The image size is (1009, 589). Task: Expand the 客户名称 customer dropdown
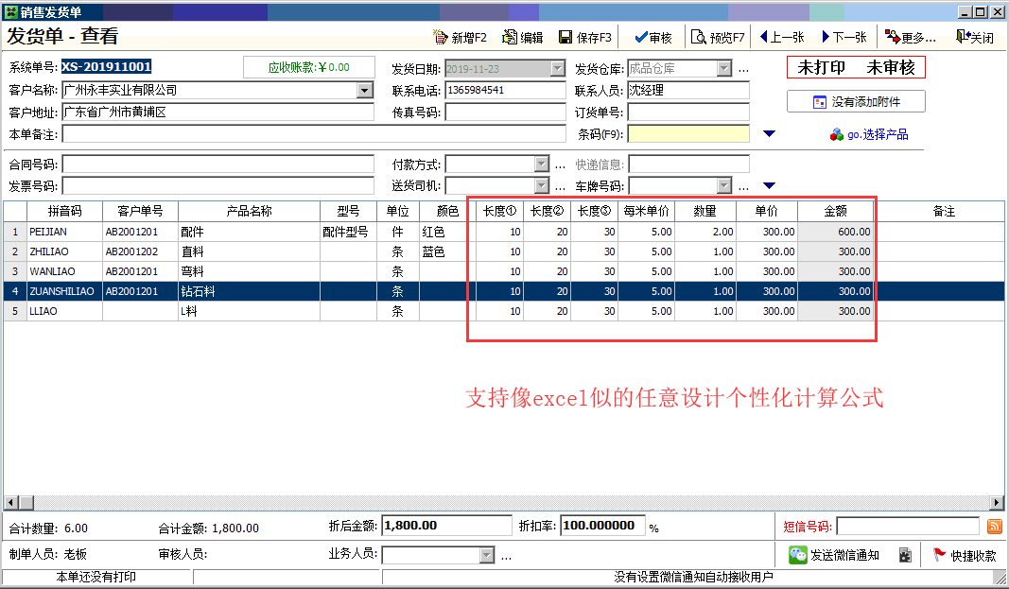[x=365, y=90]
